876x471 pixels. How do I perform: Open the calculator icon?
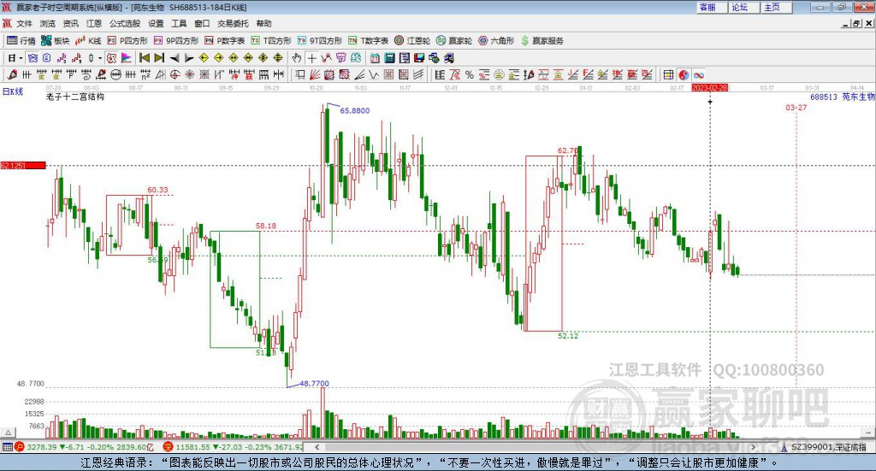click(x=389, y=57)
